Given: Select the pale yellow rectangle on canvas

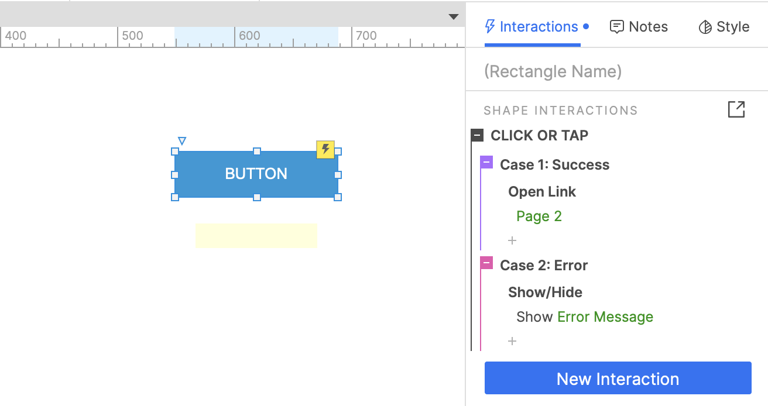Looking at the screenshot, I should click(256, 235).
